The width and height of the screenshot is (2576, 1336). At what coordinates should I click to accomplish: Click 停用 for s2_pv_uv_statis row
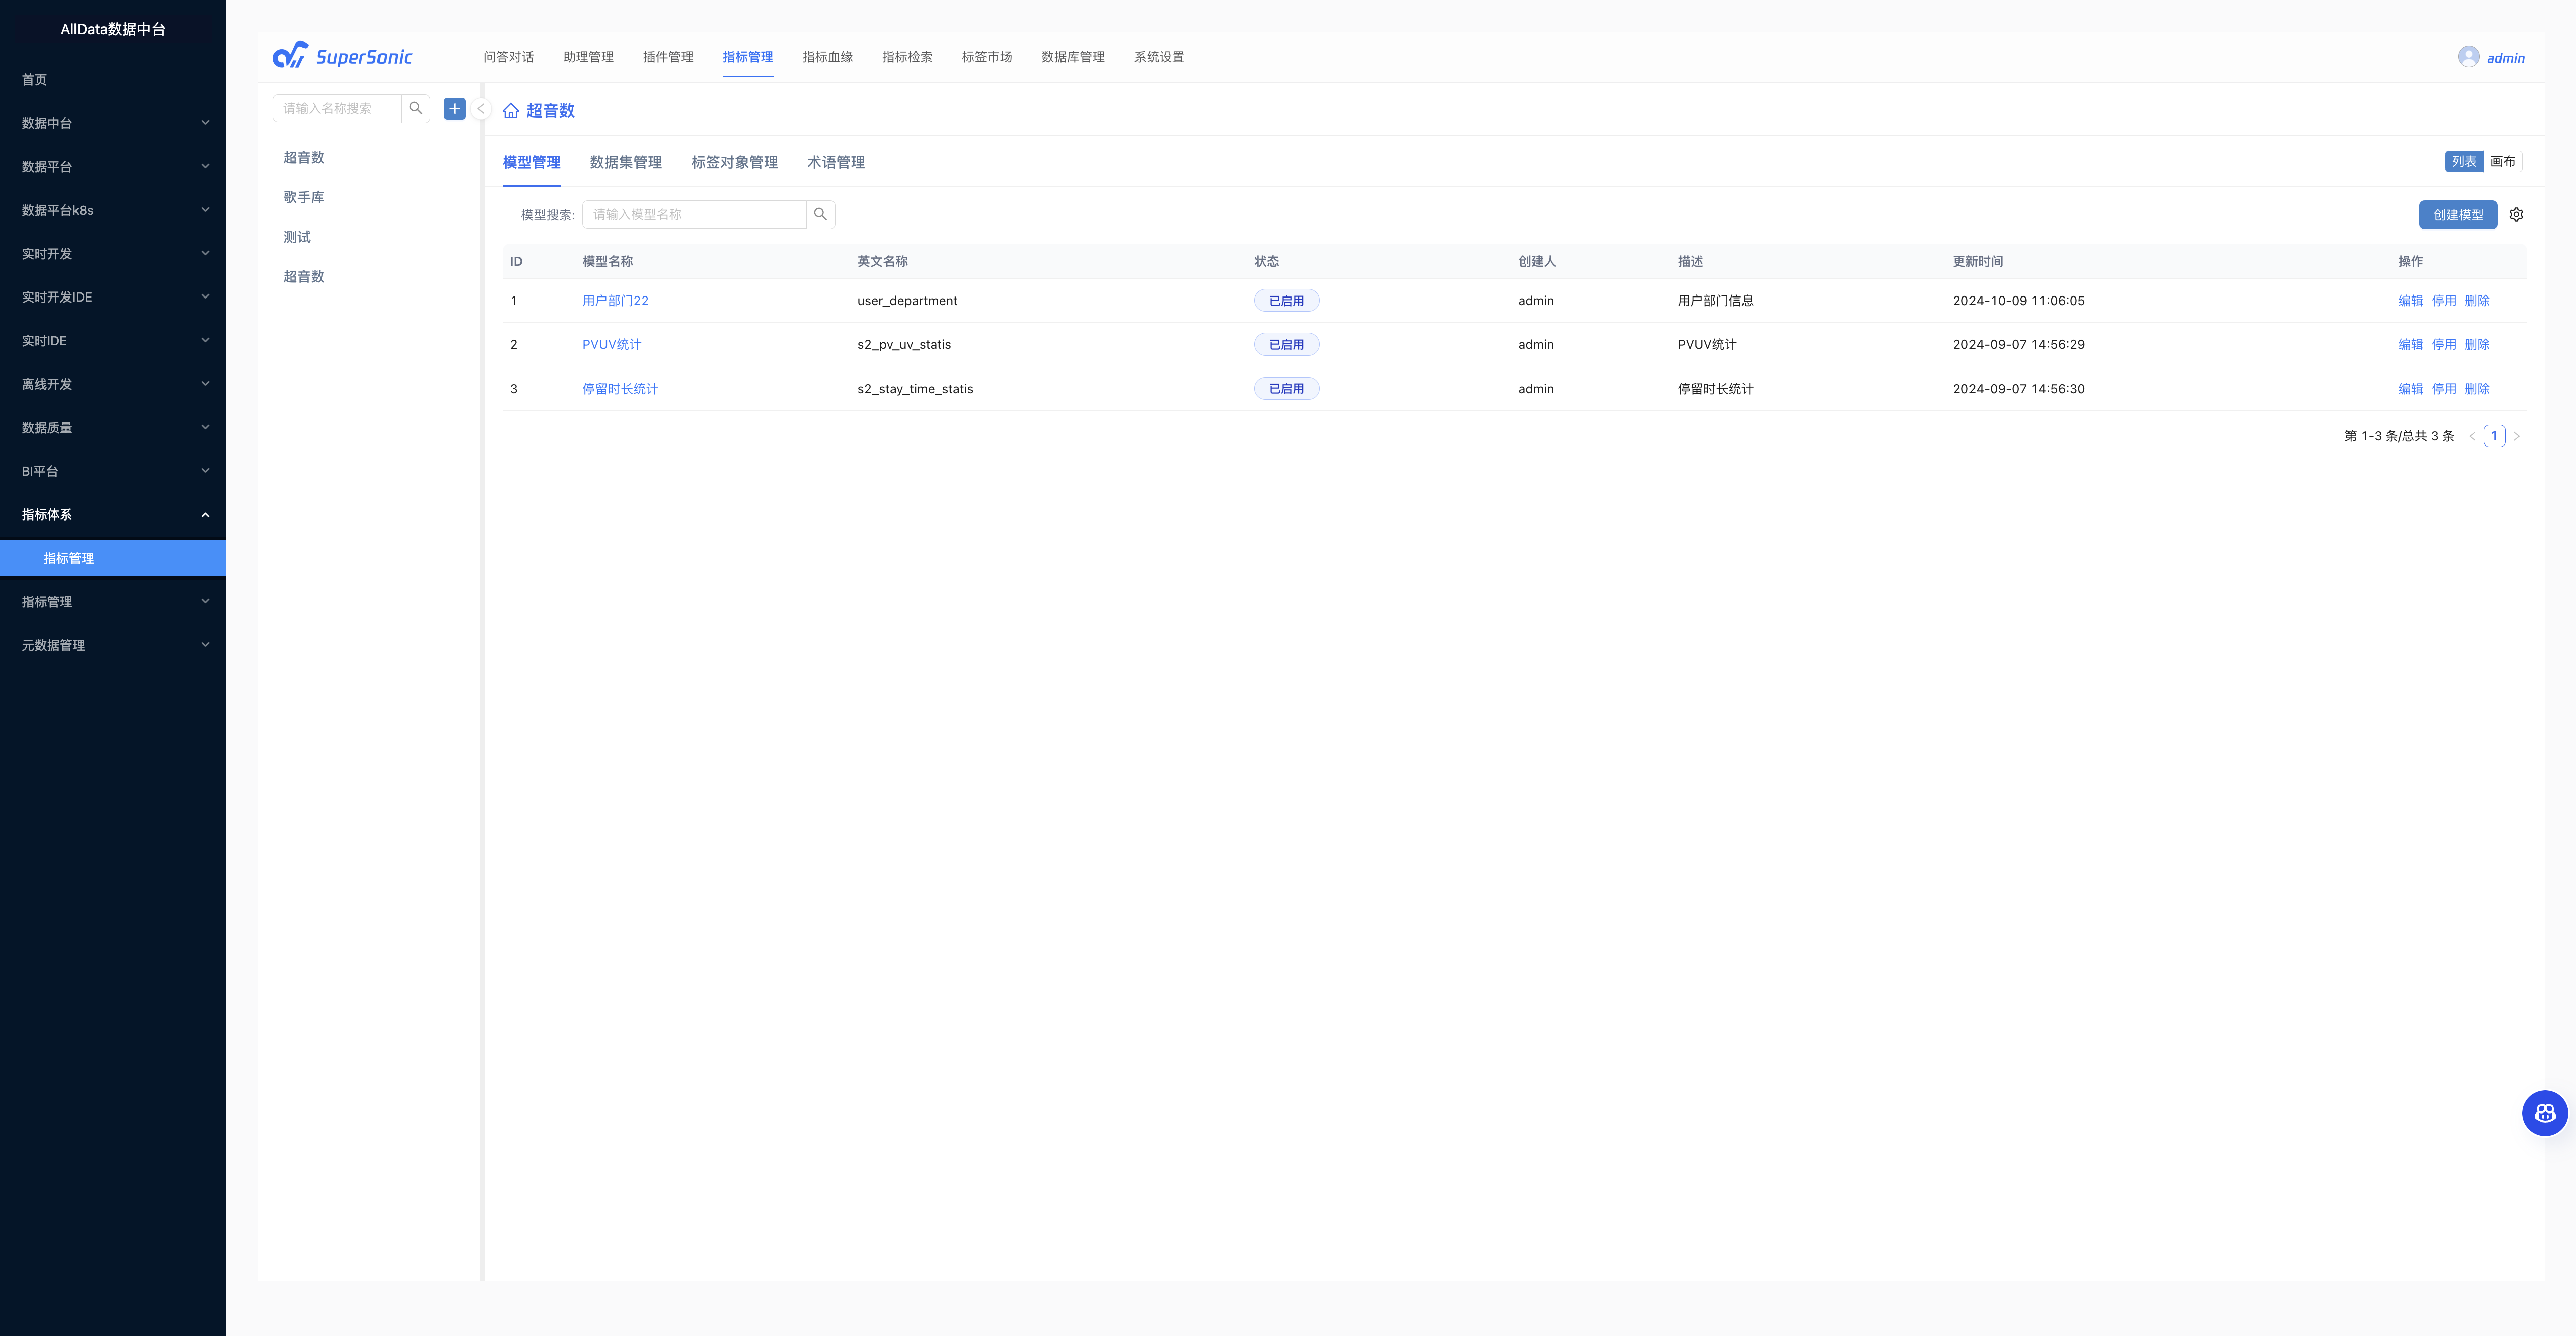pos(2444,344)
